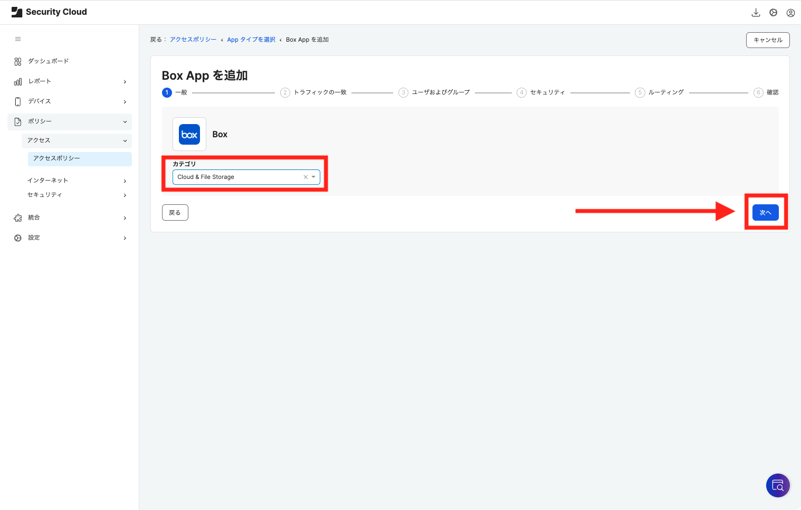The height and width of the screenshot is (510, 801).
Task: Click the カテゴリ input field
Action: (x=246, y=177)
